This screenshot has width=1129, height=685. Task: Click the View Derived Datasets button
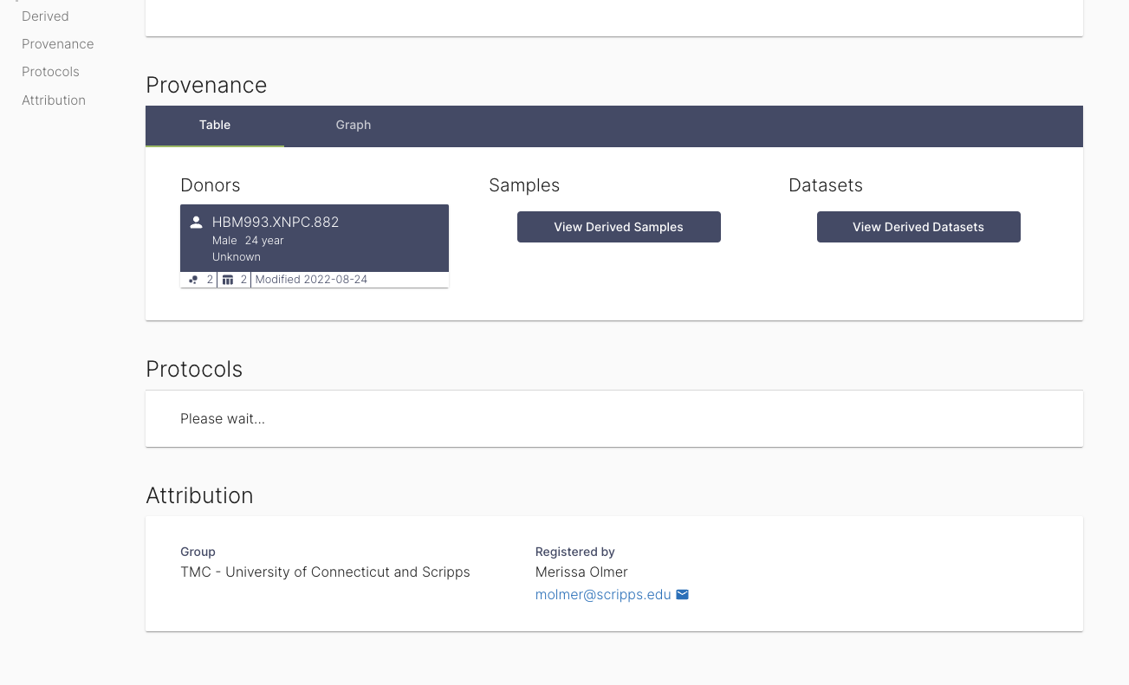click(x=918, y=226)
